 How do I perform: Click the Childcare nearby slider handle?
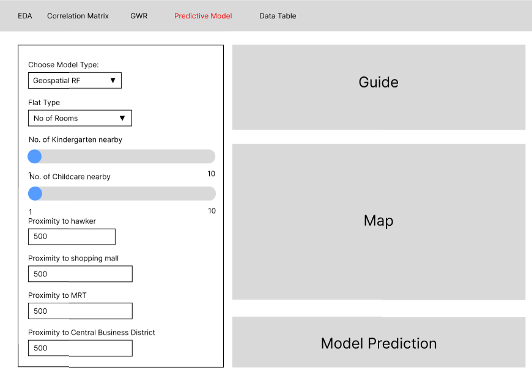(x=35, y=194)
